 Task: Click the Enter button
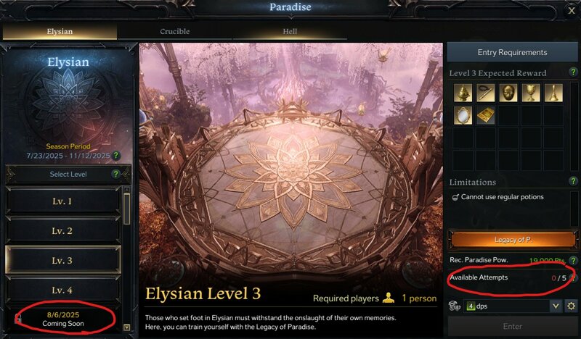tap(513, 327)
